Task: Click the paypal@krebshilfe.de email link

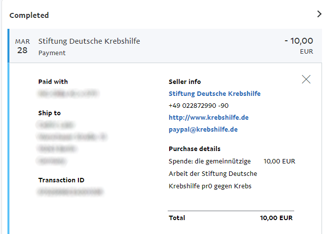Action: tap(203, 130)
